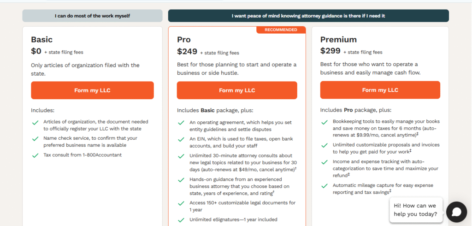Click checkmark next to Bookkeeping tools feature
Image resolution: width=472 pixels, height=226 pixels.
[x=324, y=122]
